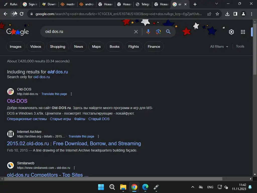257x193 pixels.
Task: Open Microsoft Edge from taskbar
Action: click(145, 187)
